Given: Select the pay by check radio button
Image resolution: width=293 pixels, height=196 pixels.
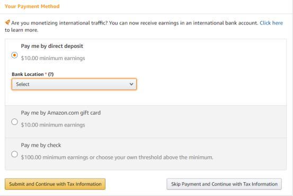Looking at the screenshot, I should click(14, 154).
